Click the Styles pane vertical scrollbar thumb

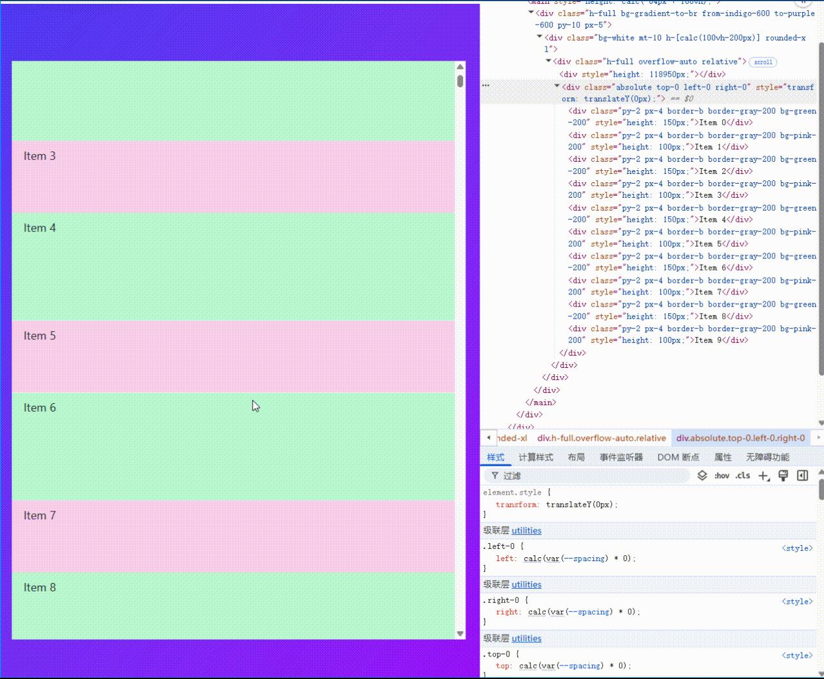coord(821,490)
